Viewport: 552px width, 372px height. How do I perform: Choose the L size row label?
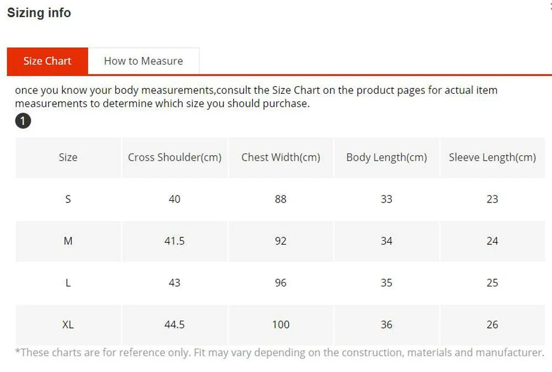pyautogui.click(x=68, y=283)
